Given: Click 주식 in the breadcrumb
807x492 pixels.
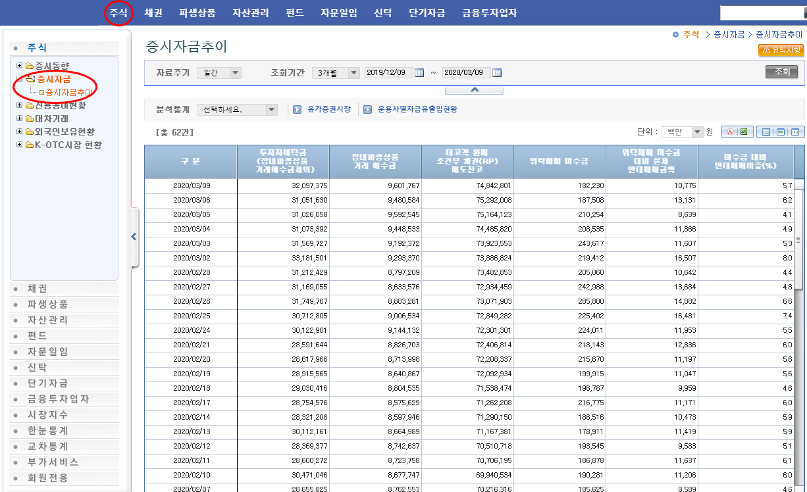Looking at the screenshot, I should 690,34.
